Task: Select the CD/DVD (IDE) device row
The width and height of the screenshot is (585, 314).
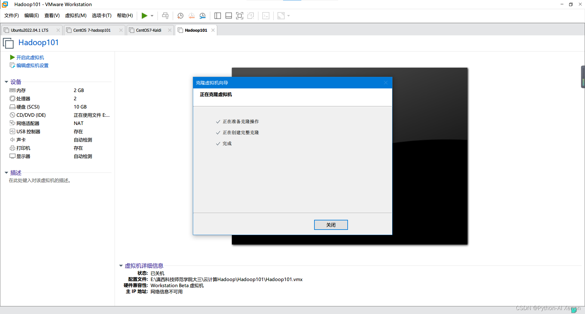Action: pyautogui.click(x=60, y=115)
